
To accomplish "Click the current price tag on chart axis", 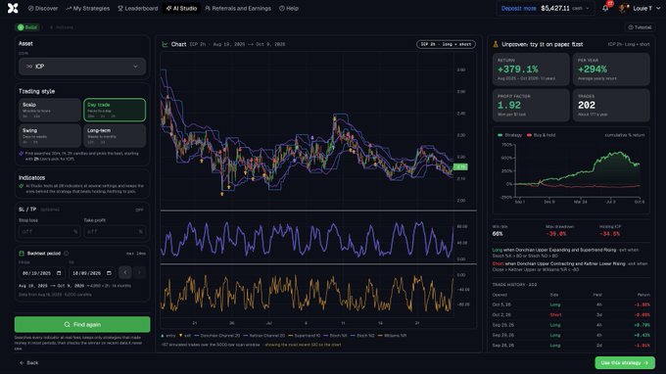I will pos(461,166).
